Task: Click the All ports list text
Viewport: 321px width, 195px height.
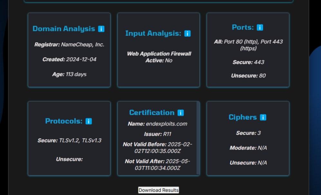Action: point(248,45)
